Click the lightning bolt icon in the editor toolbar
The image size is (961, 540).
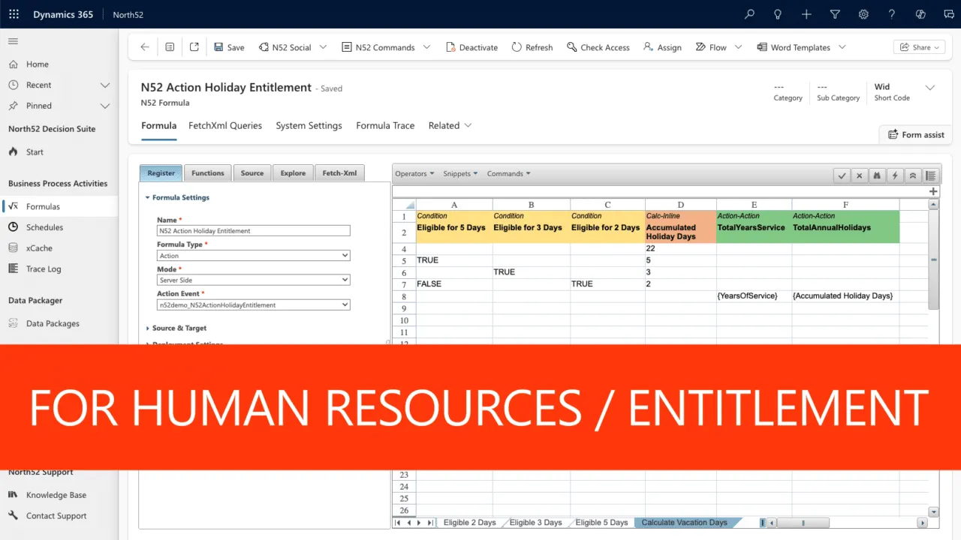[x=894, y=175]
